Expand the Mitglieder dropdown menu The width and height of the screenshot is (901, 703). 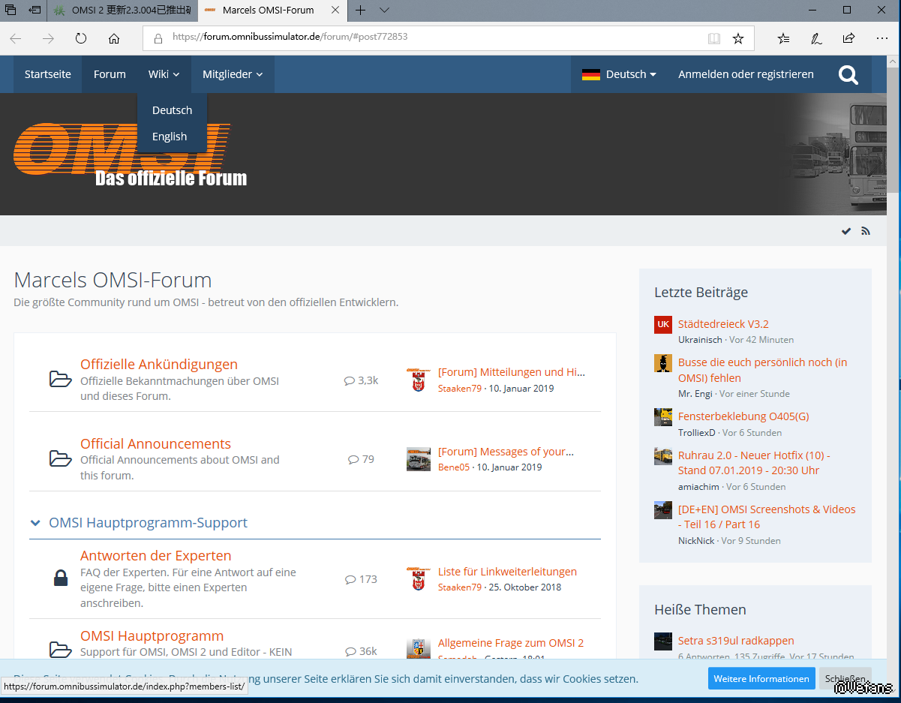click(233, 74)
